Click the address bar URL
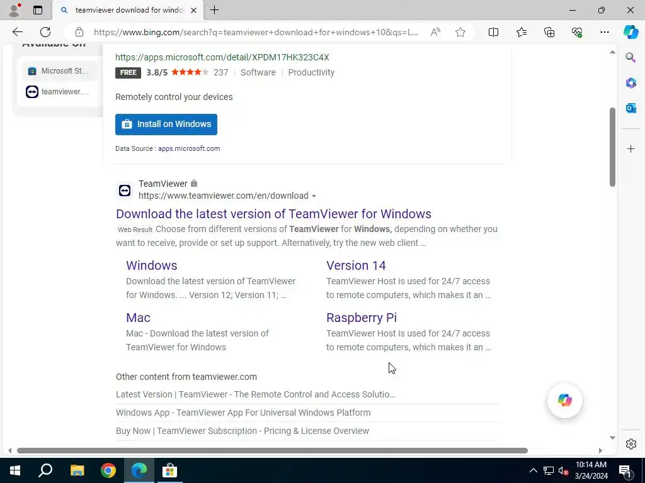This screenshot has width=645, height=483. click(x=256, y=32)
